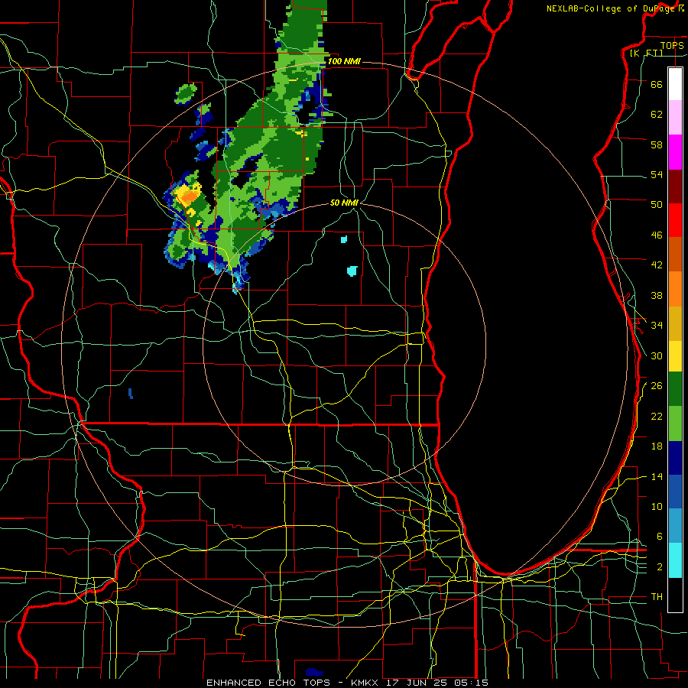Click the dark orange swatch between 42 and 46
Screen dimensions: 688x688
[x=675, y=254]
